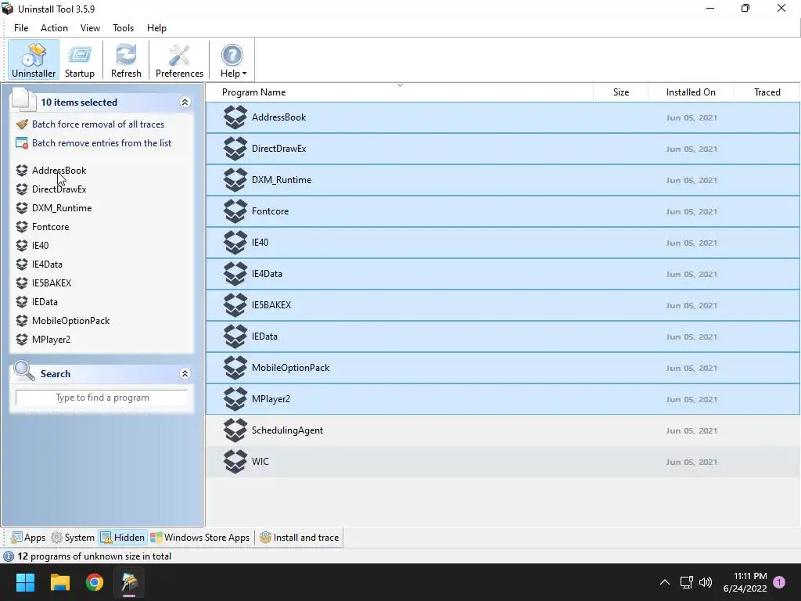Sort by Size column header
Image resolution: width=801 pixels, height=601 pixels.
pos(620,92)
